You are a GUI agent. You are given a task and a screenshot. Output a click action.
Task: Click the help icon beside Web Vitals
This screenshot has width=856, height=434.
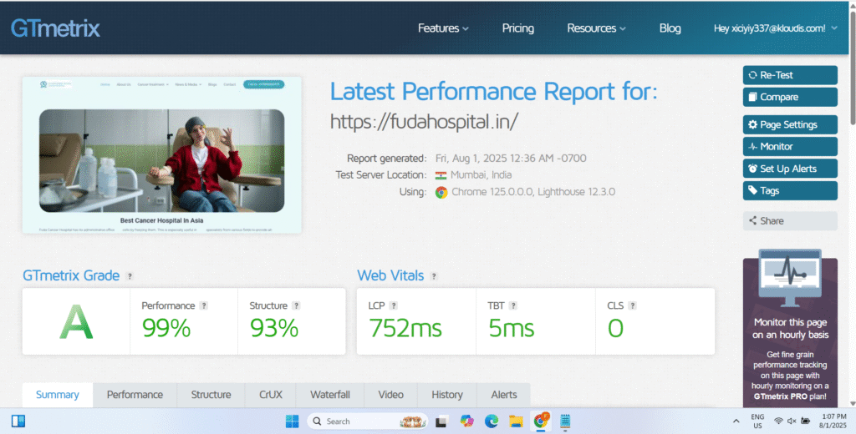click(434, 276)
